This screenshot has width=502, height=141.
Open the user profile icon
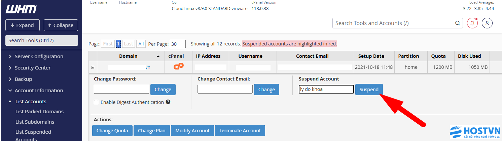(487, 23)
